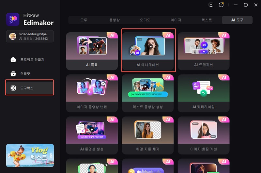
Task: Maximize the Edimakor window
Action: [x=246, y=5]
